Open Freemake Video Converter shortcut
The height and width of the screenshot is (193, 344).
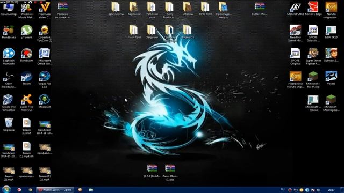pos(45,11)
